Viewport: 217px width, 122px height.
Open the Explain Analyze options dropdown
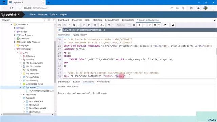159,25
